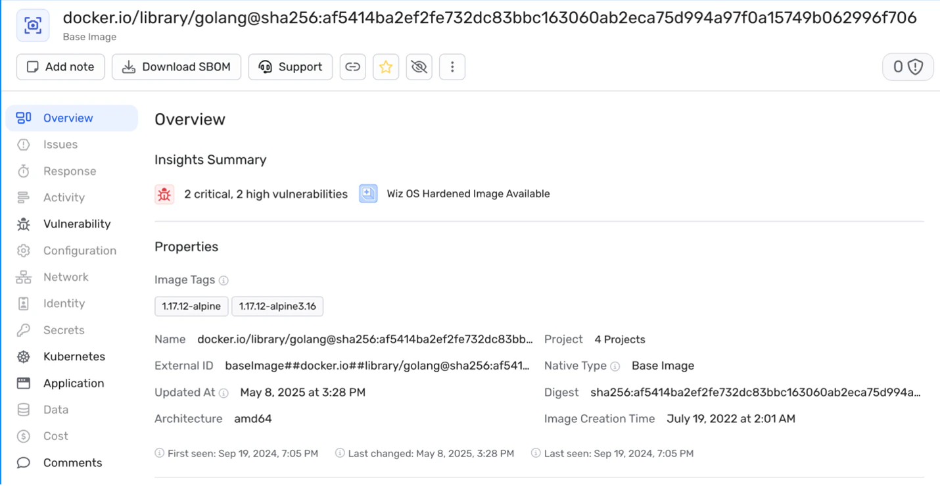Go to the Activity sidebar tab
The height and width of the screenshot is (486, 940).
click(x=72, y=197)
